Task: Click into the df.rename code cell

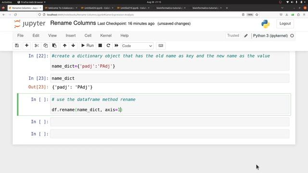Action: (x=170, y=105)
